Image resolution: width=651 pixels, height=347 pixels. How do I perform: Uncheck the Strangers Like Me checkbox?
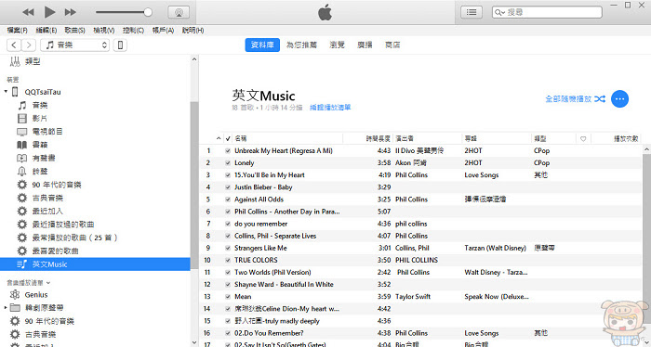tap(228, 248)
